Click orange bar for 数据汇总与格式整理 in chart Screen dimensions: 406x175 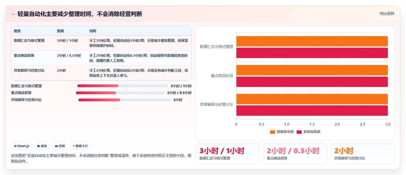click(x=312, y=41)
